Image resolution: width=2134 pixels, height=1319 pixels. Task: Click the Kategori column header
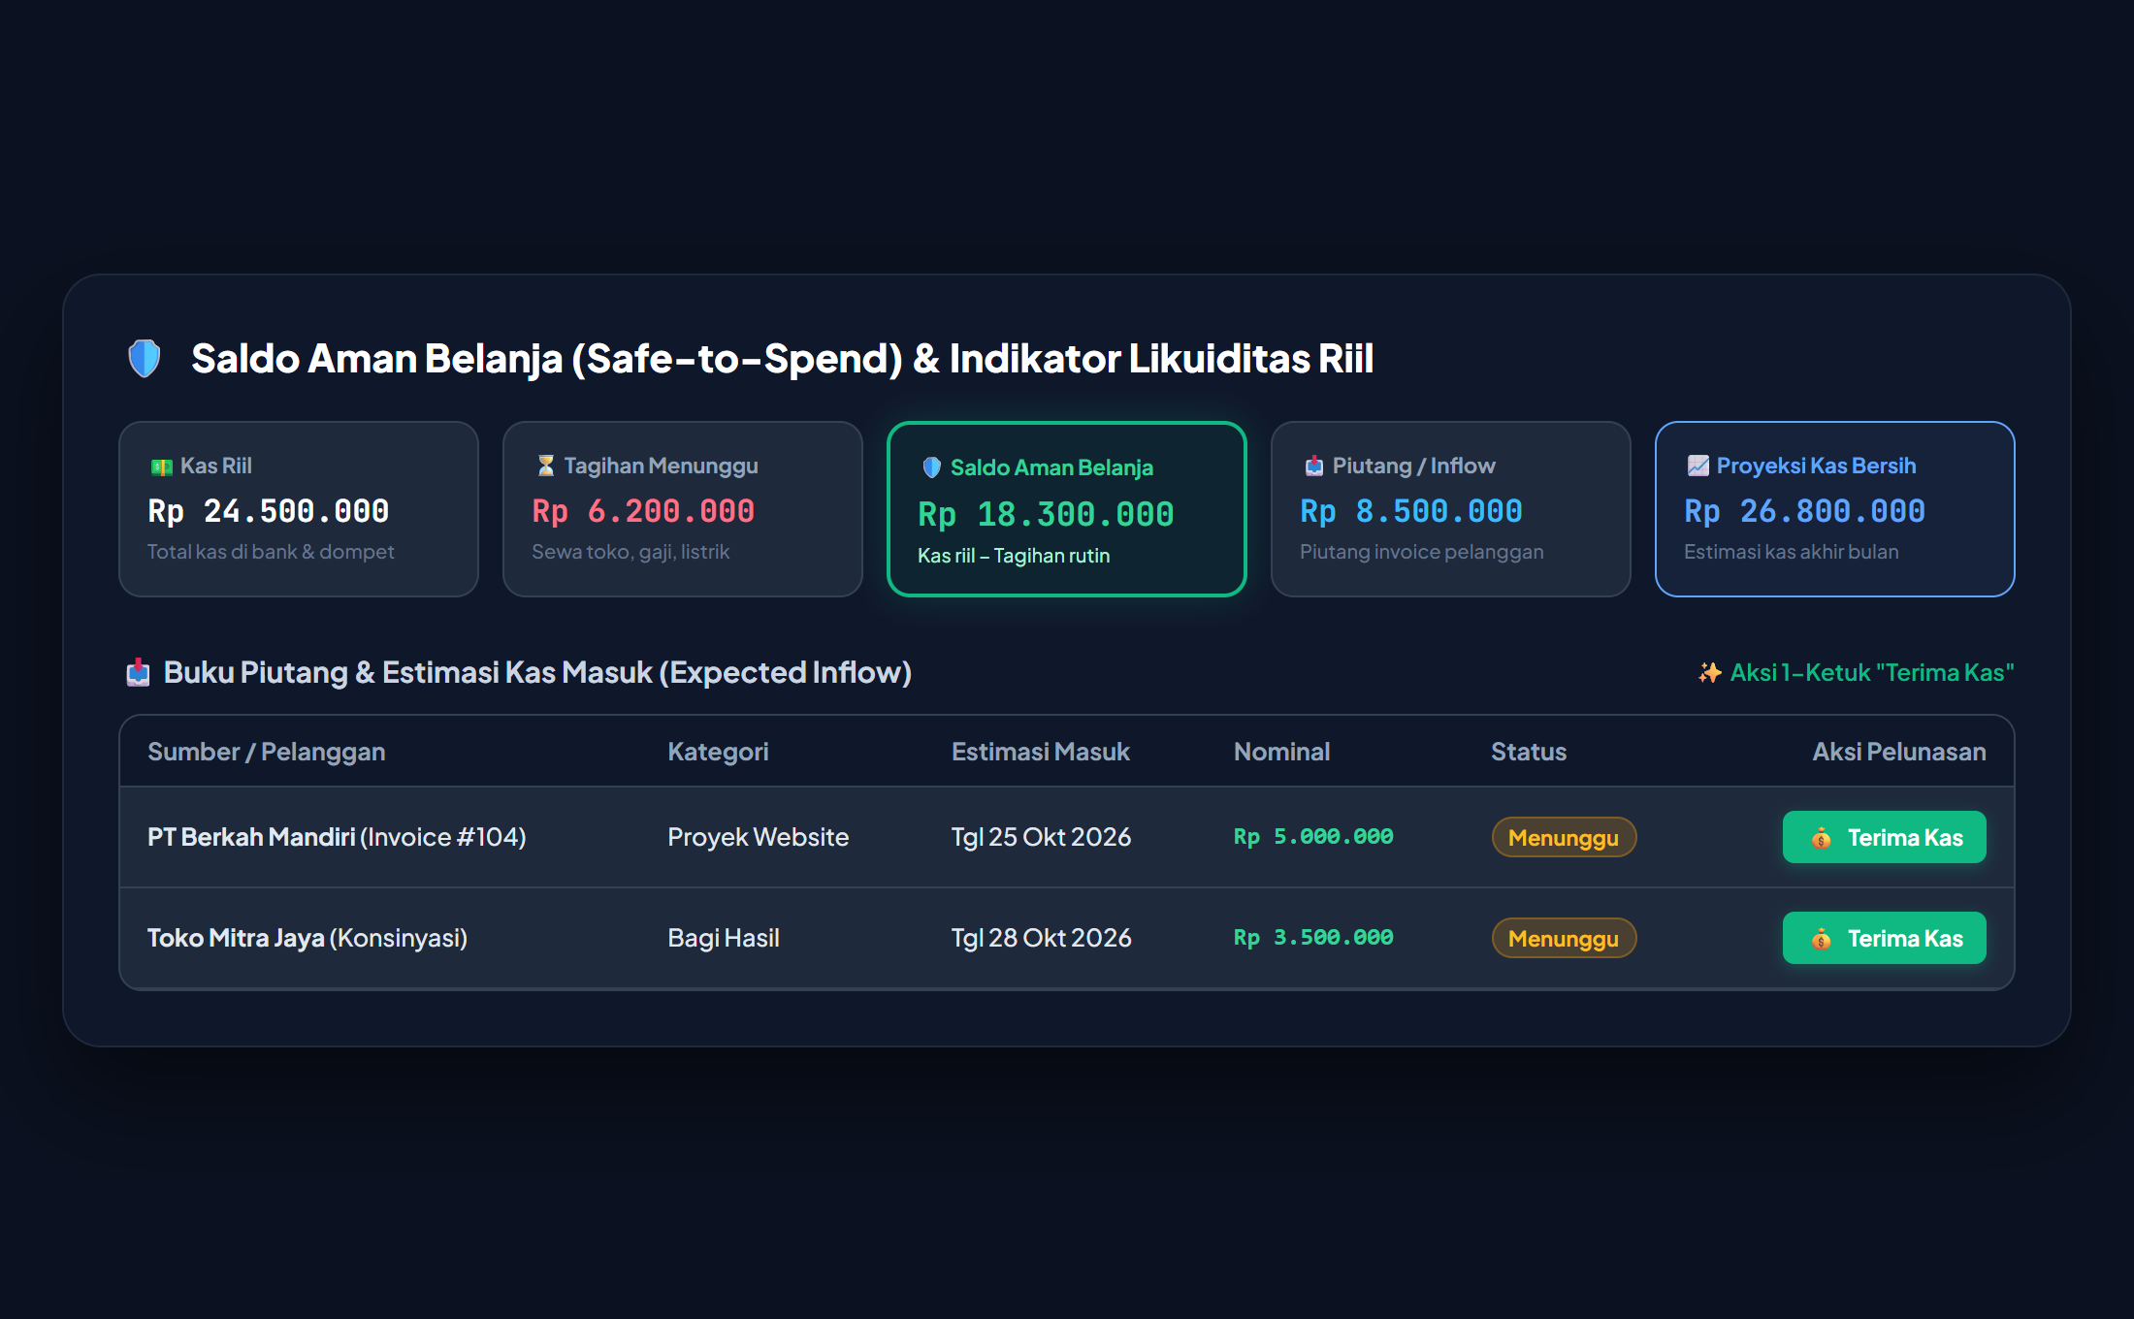click(x=718, y=752)
